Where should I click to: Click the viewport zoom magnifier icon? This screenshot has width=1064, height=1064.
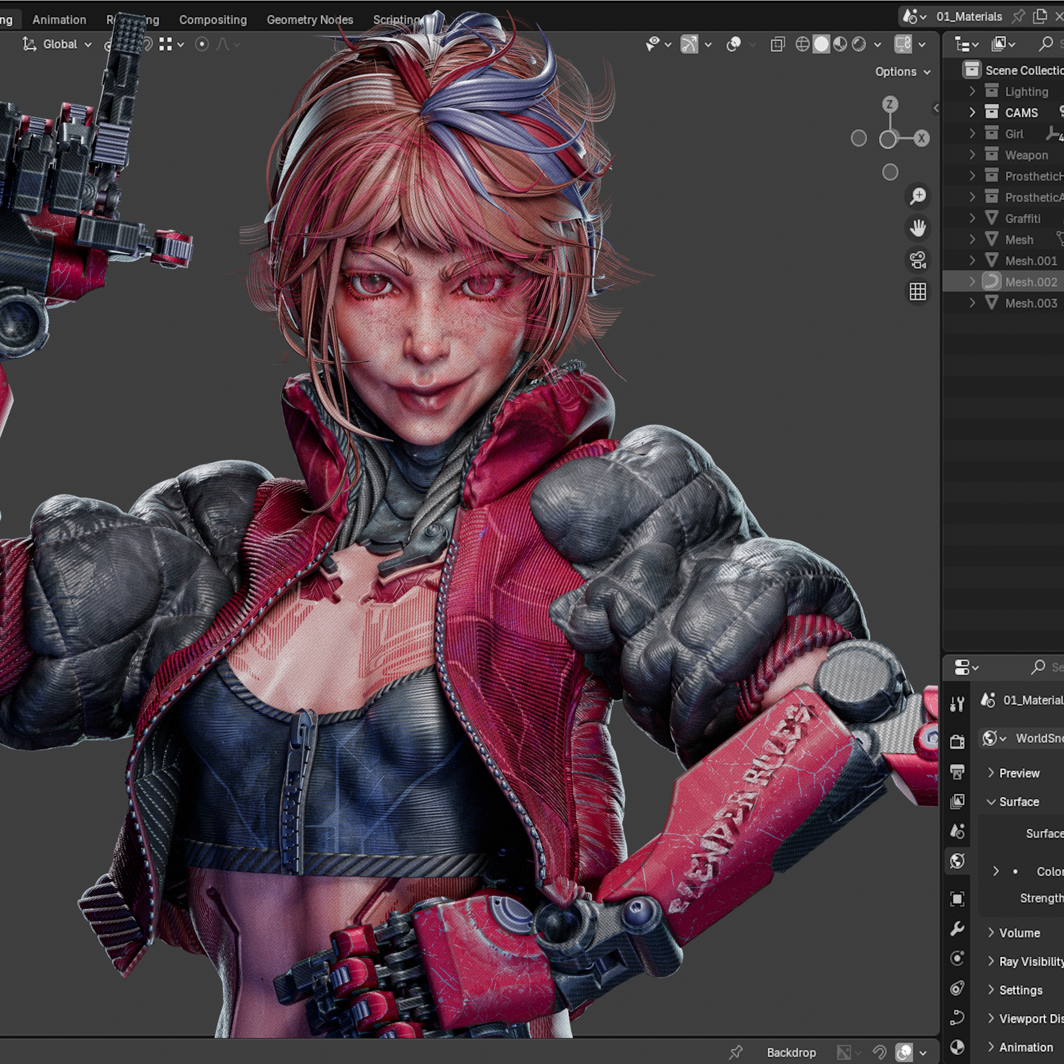pos(917,196)
